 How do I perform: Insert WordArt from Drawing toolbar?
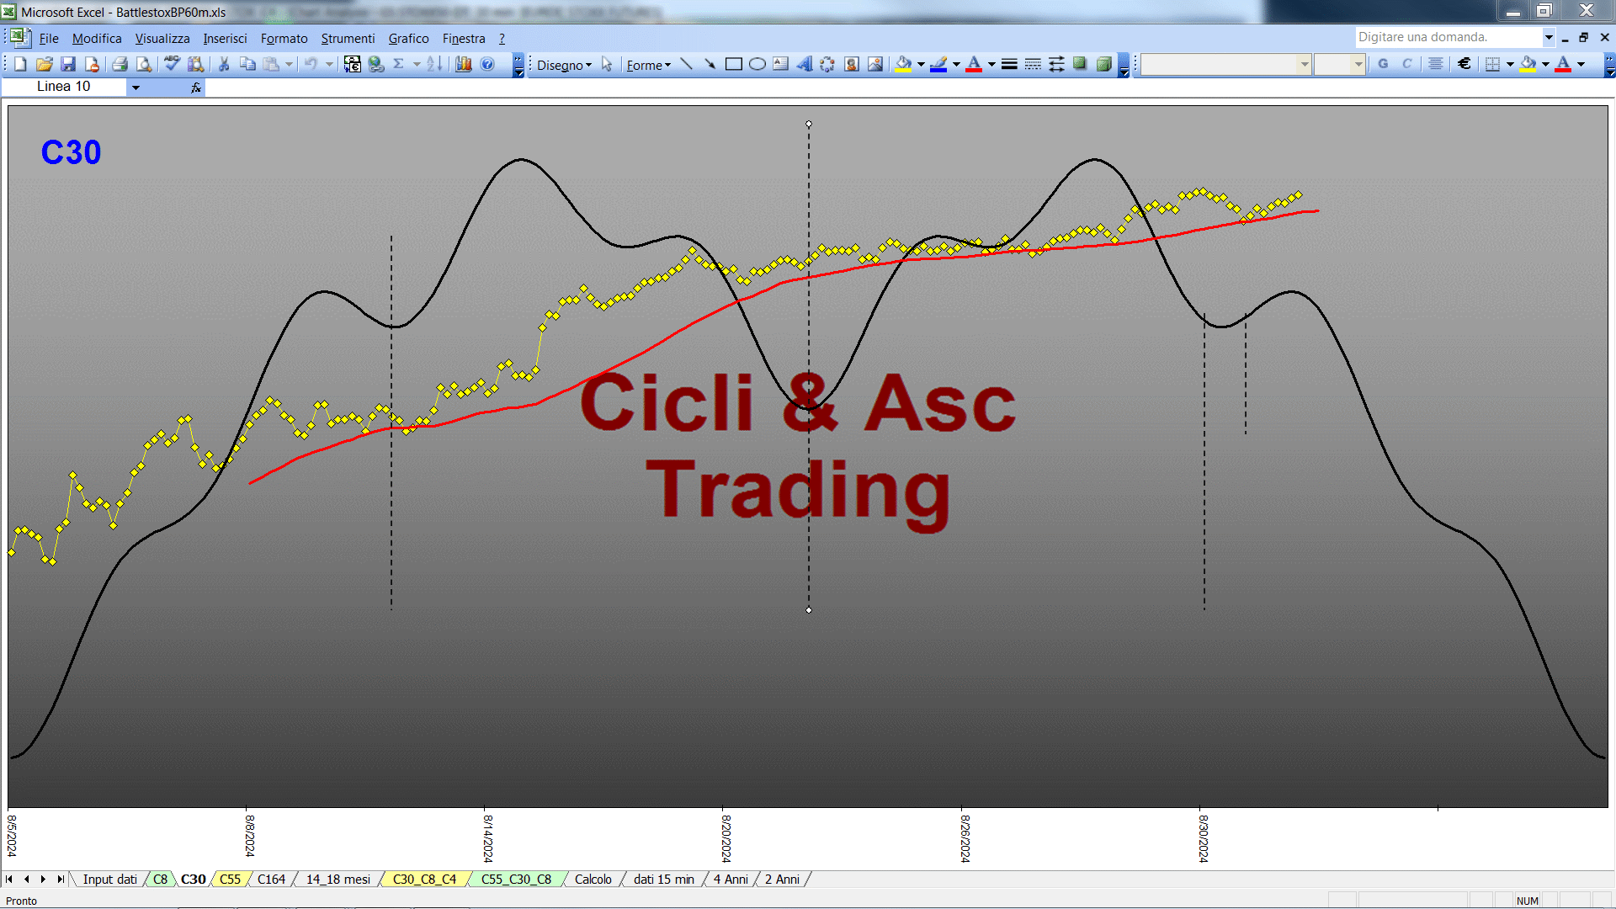(x=804, y=65)
